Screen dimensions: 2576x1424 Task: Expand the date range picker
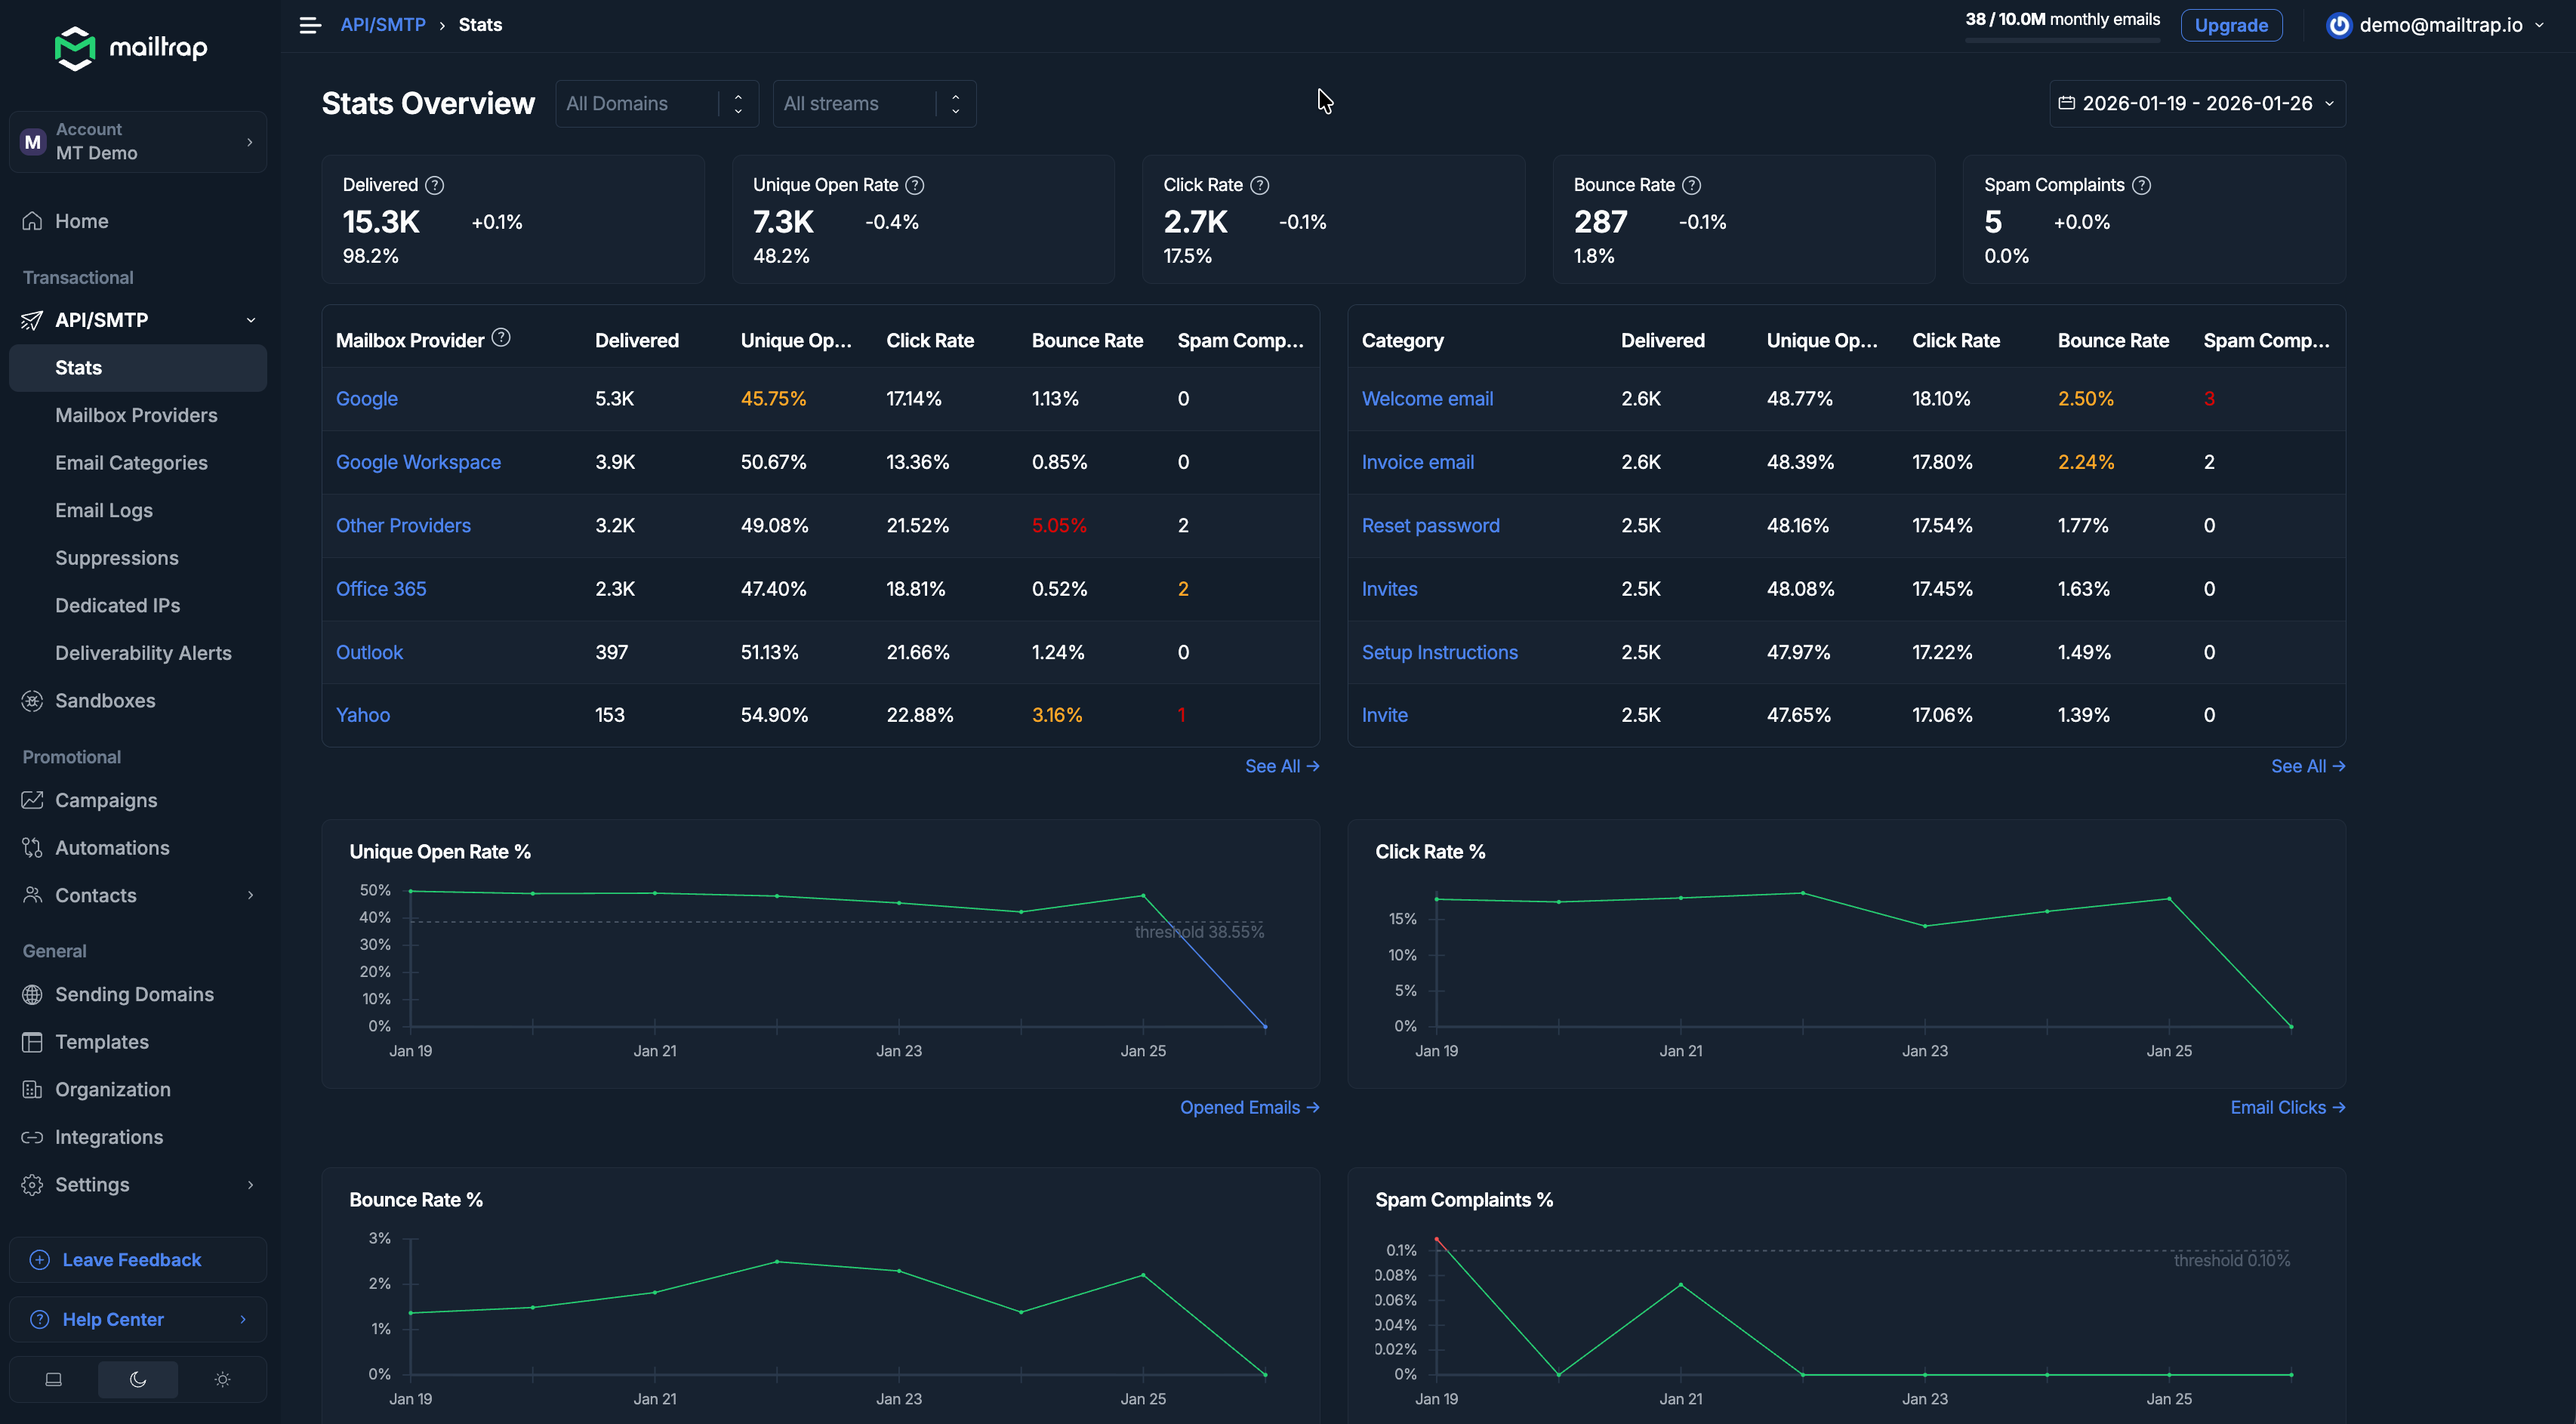tap(2197, 103)
